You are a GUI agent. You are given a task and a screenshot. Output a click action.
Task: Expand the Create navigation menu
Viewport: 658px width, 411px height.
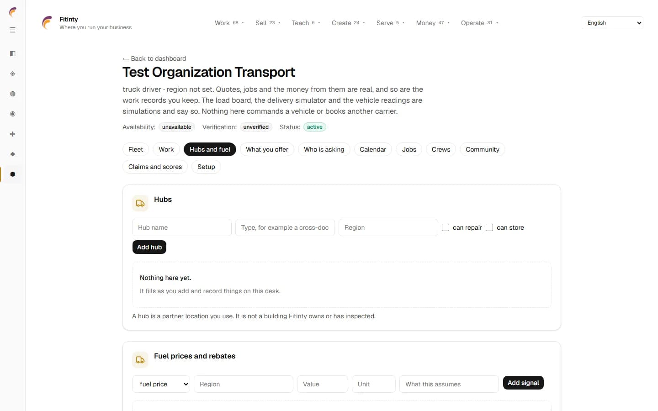(348, 23)
